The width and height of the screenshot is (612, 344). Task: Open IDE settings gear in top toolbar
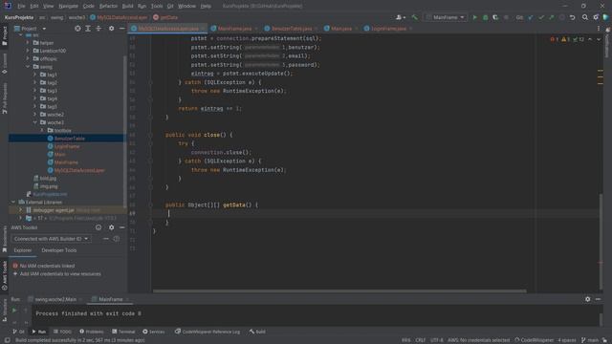click(596, 17)
